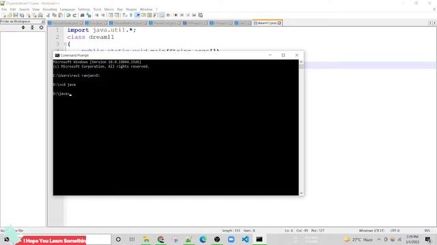Collapse the code fold at line 3
Screen dimensions: 437x245
65,44
